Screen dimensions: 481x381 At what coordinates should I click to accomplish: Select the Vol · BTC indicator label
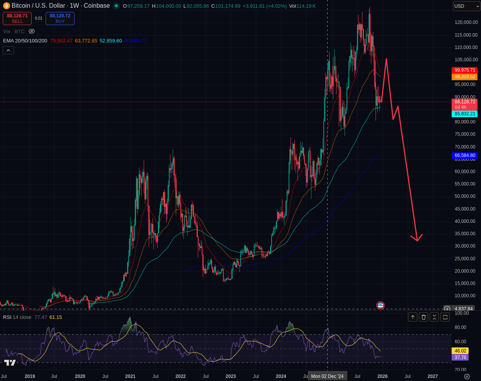point(14,31)
